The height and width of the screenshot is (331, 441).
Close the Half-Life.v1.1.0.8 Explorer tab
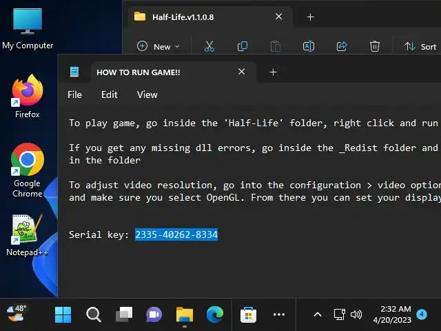278,17
